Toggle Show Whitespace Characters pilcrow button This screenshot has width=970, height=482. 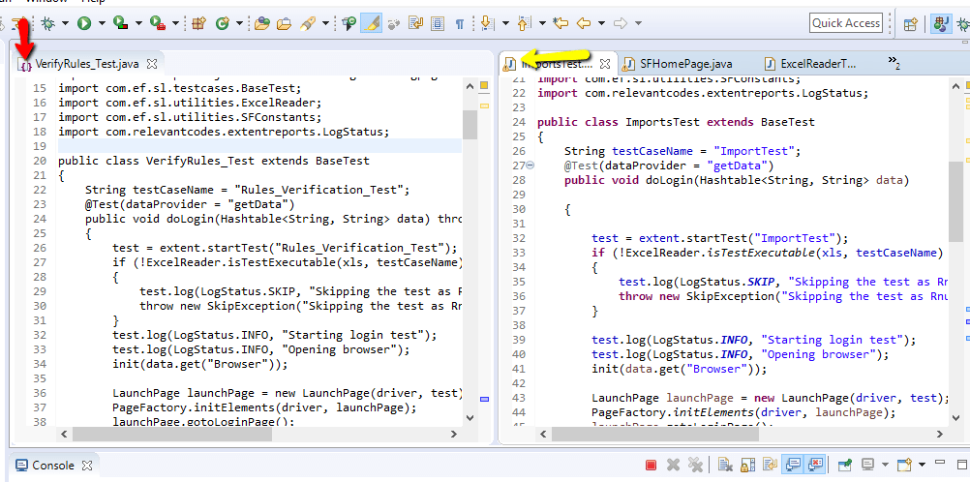(458, 22)
